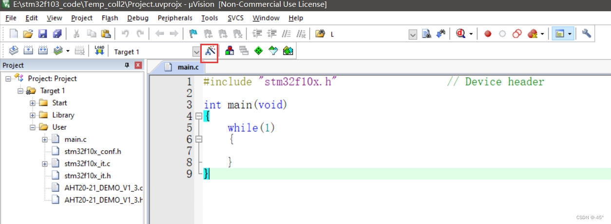Open dropdown arrow beside kill breakpoints icon
Viewport: 611px width, 224px height.
(x=542, y=34)
